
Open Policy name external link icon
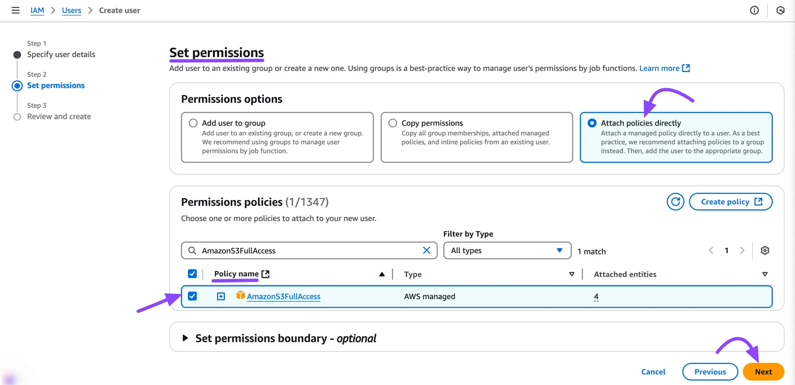tap(266, 274)
